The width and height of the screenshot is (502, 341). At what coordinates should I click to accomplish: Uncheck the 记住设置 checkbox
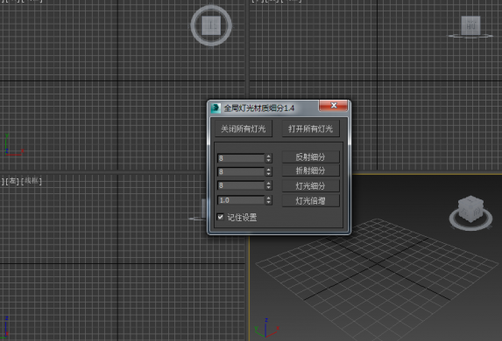click(x=220, y=217)
